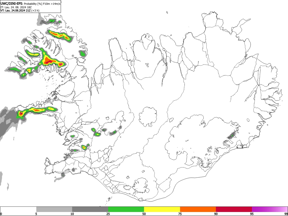Click the purple 95-99% legend swatch
The image size is (288, 216).
[270, 209]
